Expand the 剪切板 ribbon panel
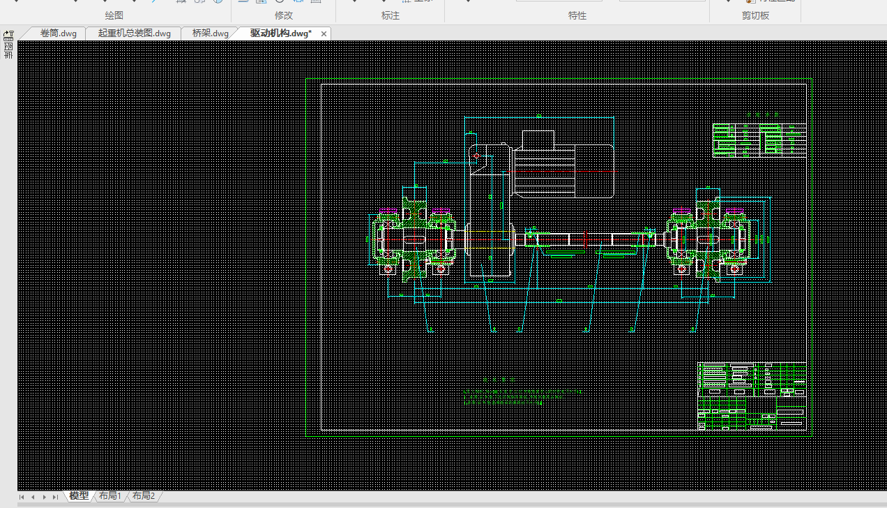The image size is (887, 508). tap(755, 15)
